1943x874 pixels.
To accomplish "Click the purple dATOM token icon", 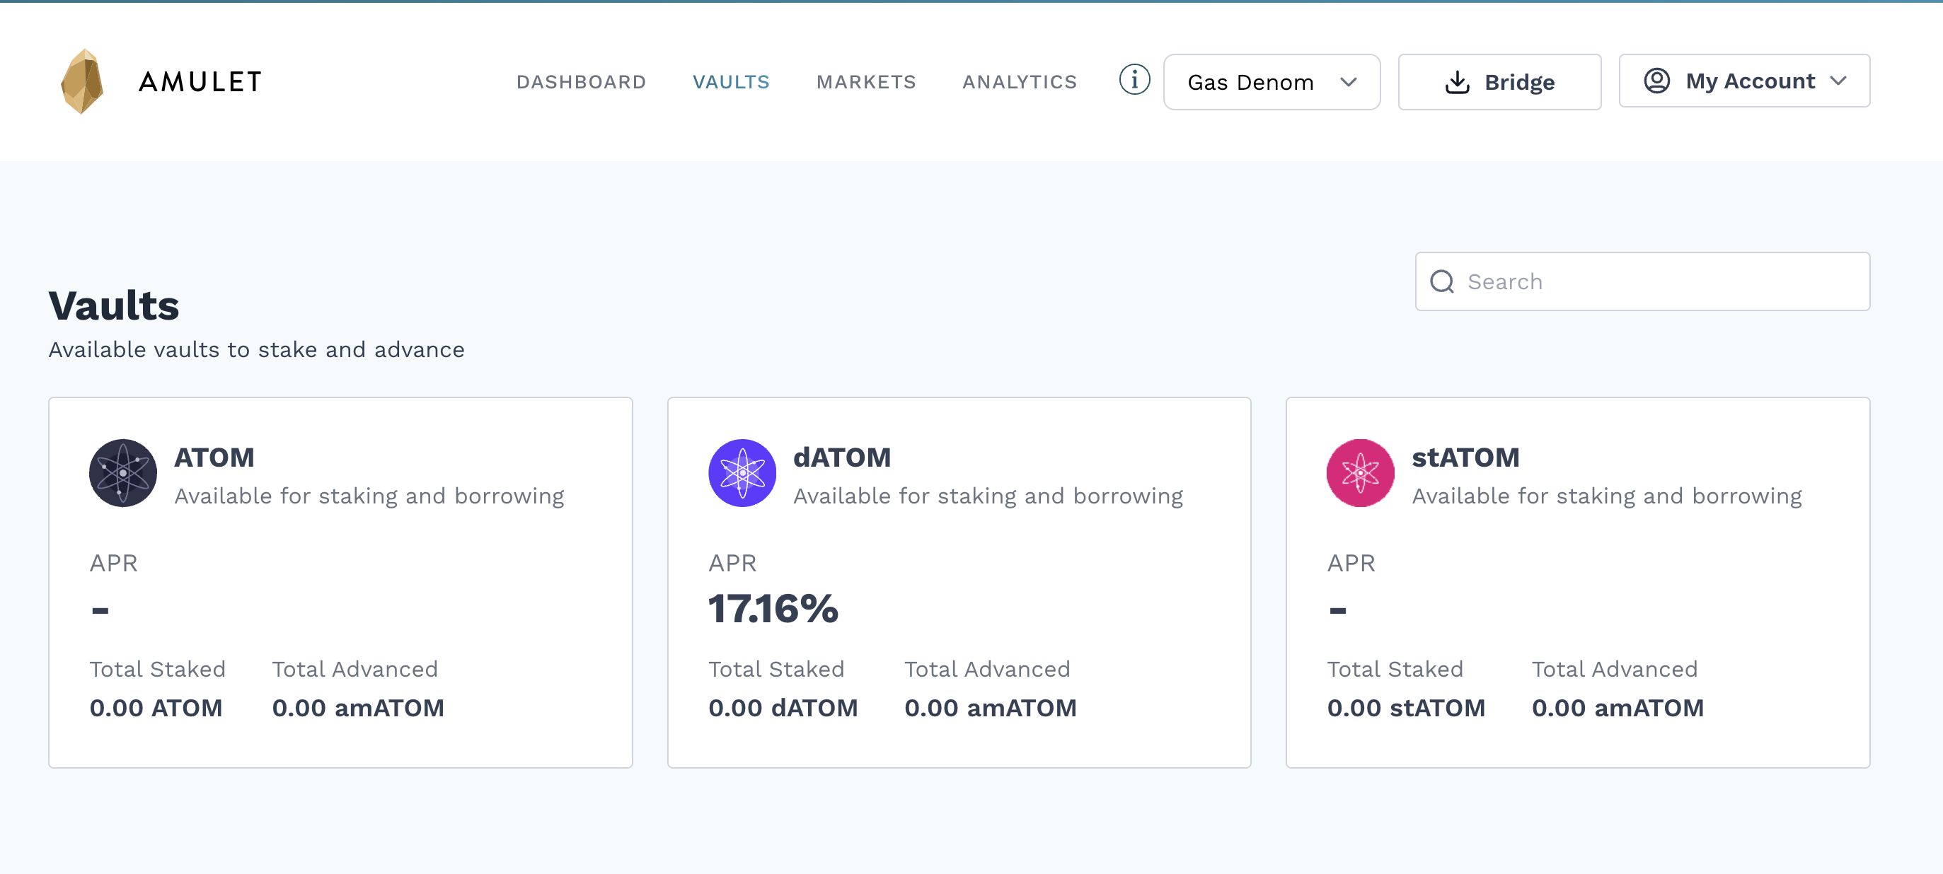I will (x=742, y=473).
